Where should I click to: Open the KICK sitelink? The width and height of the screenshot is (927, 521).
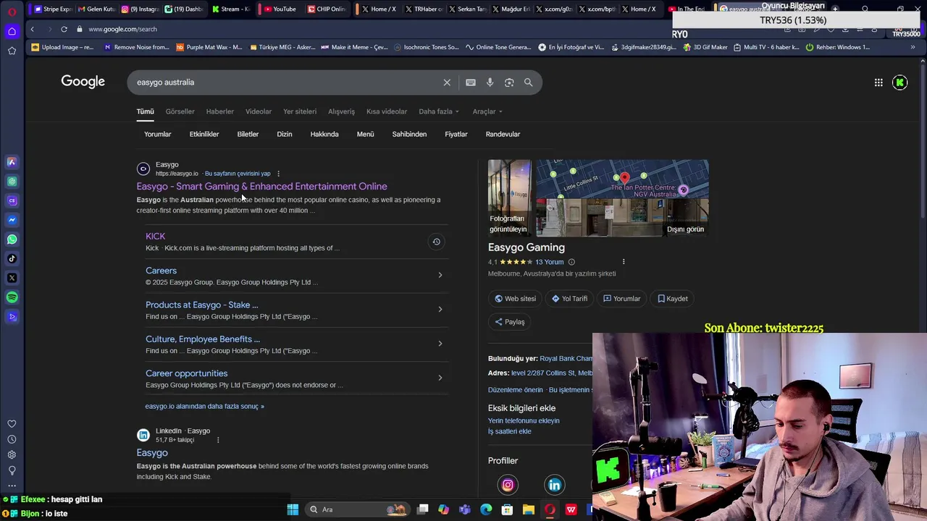pos(155,236)
